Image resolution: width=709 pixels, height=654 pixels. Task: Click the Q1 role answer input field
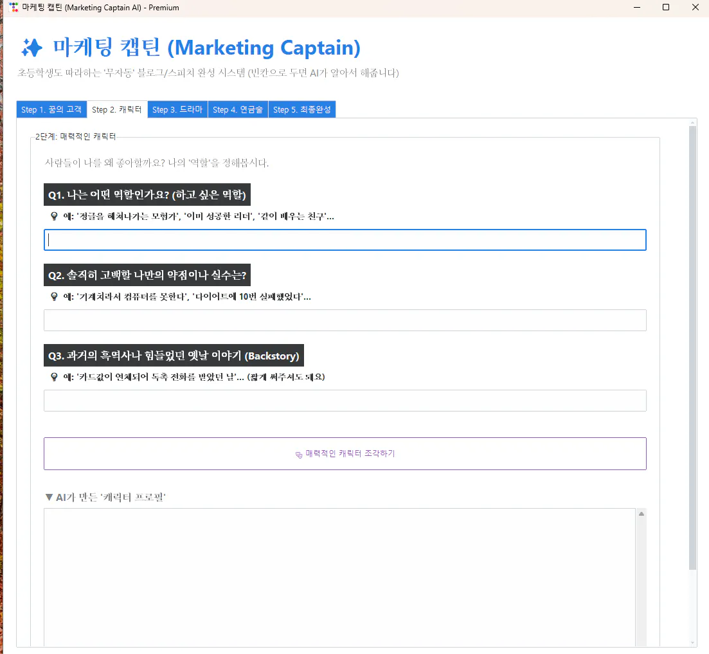[345, 240]
